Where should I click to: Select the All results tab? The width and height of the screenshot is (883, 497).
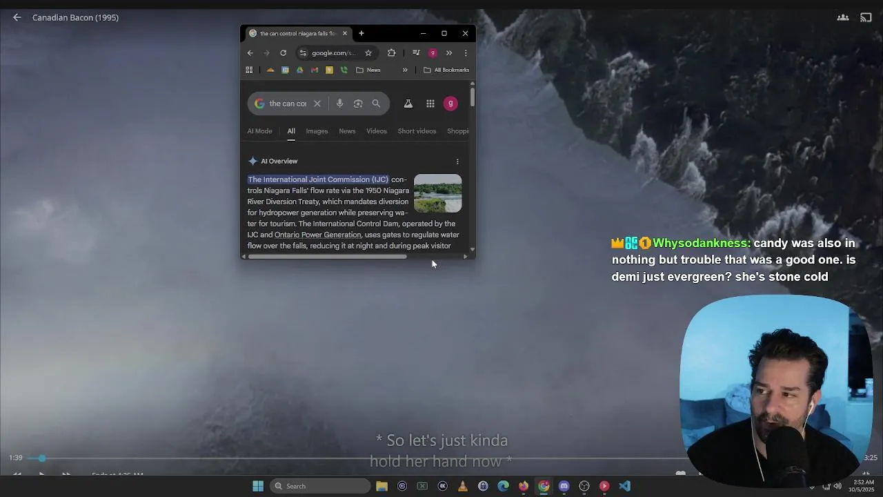point(291,131)
